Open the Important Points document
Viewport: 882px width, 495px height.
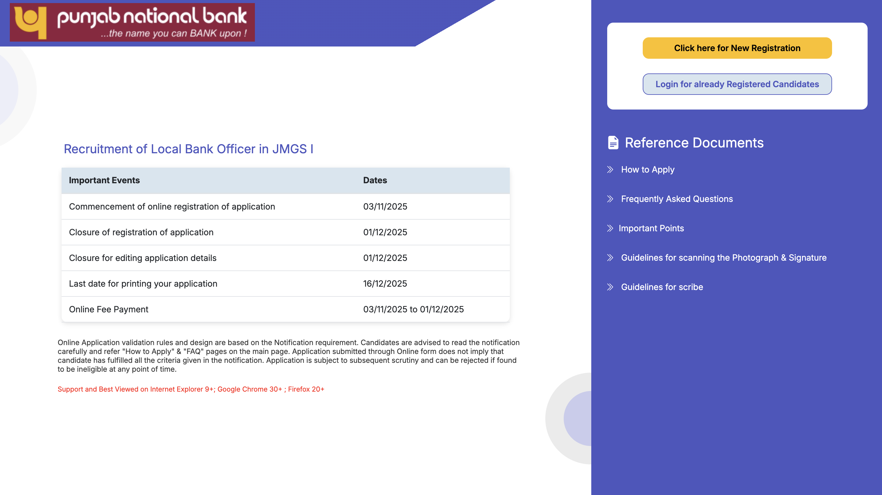click(x=652, y=228)
